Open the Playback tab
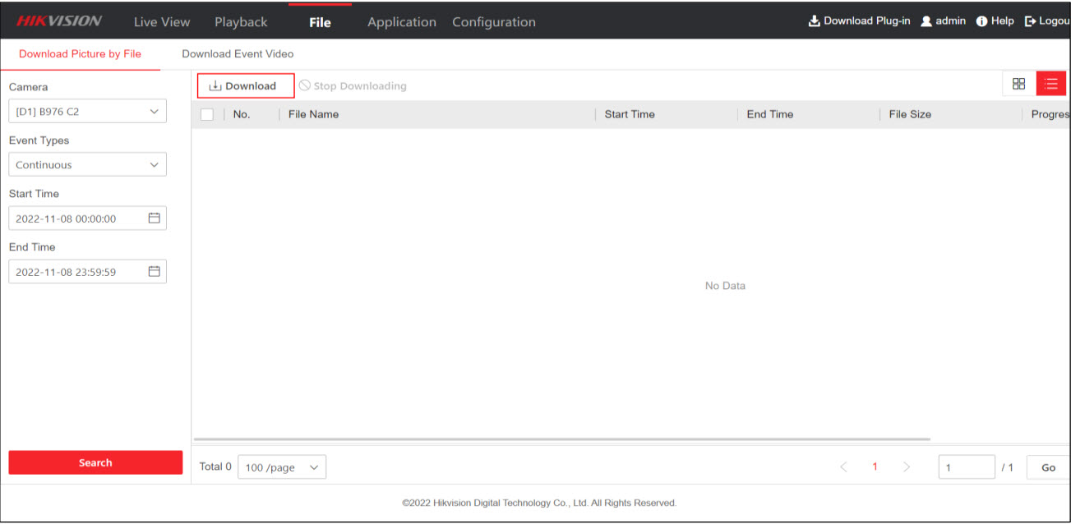 241,22
